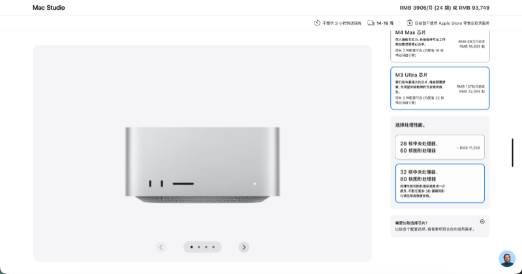This screenshot has height=274, width=522.
Task: Click the minus RMB 11,250 price difference
Action: pos(468,148)
